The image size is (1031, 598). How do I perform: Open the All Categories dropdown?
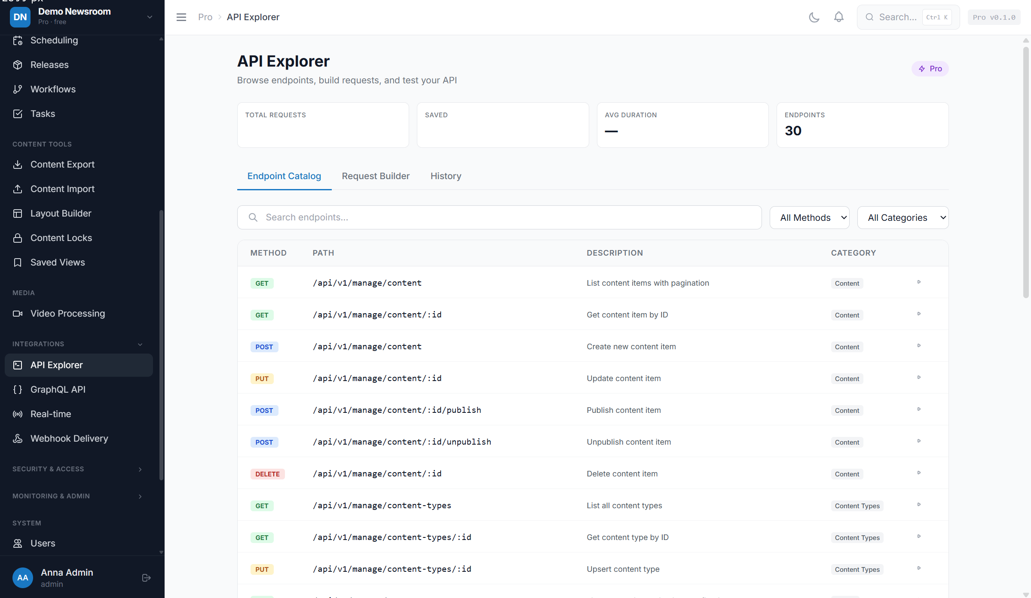tap(903, 218)
